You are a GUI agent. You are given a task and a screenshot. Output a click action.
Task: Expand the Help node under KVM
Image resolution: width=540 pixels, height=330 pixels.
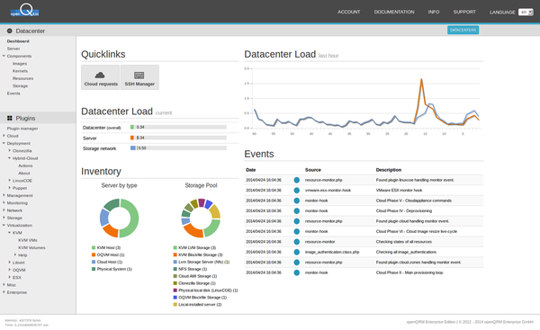(x=14, y=254)
